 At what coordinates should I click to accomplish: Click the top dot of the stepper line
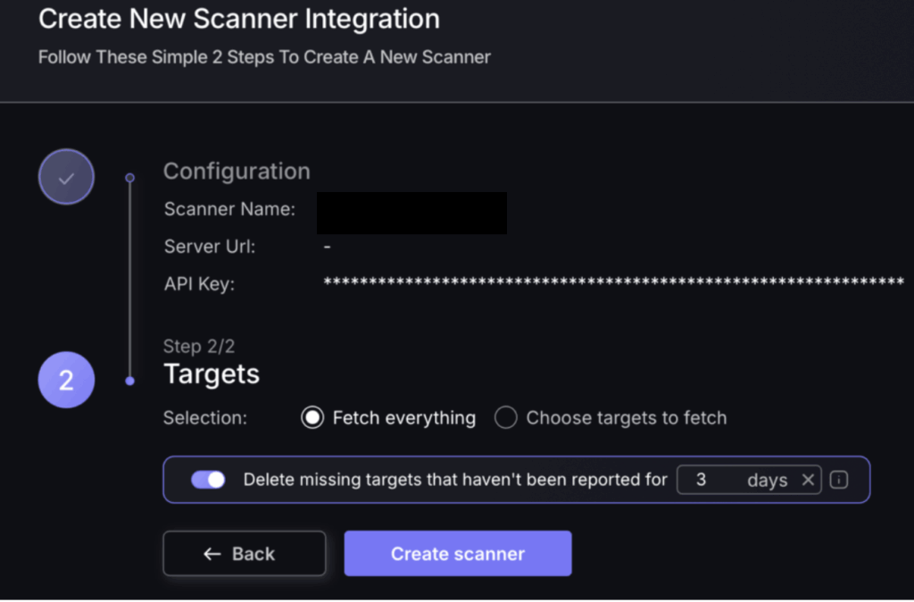[x=130, y=178]
